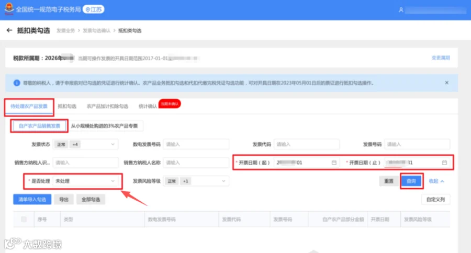Image resolution: width=471 pixels, height=253 pixels.
Task: Click 发票业务 breadcrumb link
Action: 65,31
